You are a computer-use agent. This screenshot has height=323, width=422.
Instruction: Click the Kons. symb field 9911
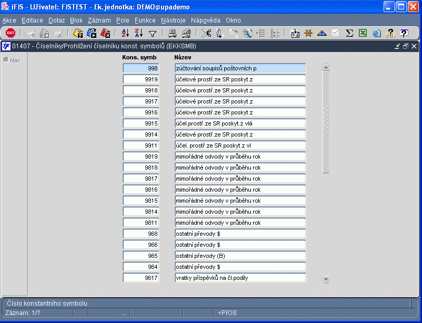point(141,145)
